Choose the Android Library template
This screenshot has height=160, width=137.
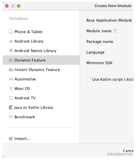click(41, 41)
